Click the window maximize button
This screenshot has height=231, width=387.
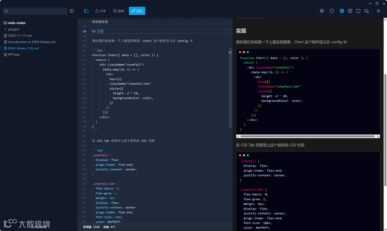(377, 4)
